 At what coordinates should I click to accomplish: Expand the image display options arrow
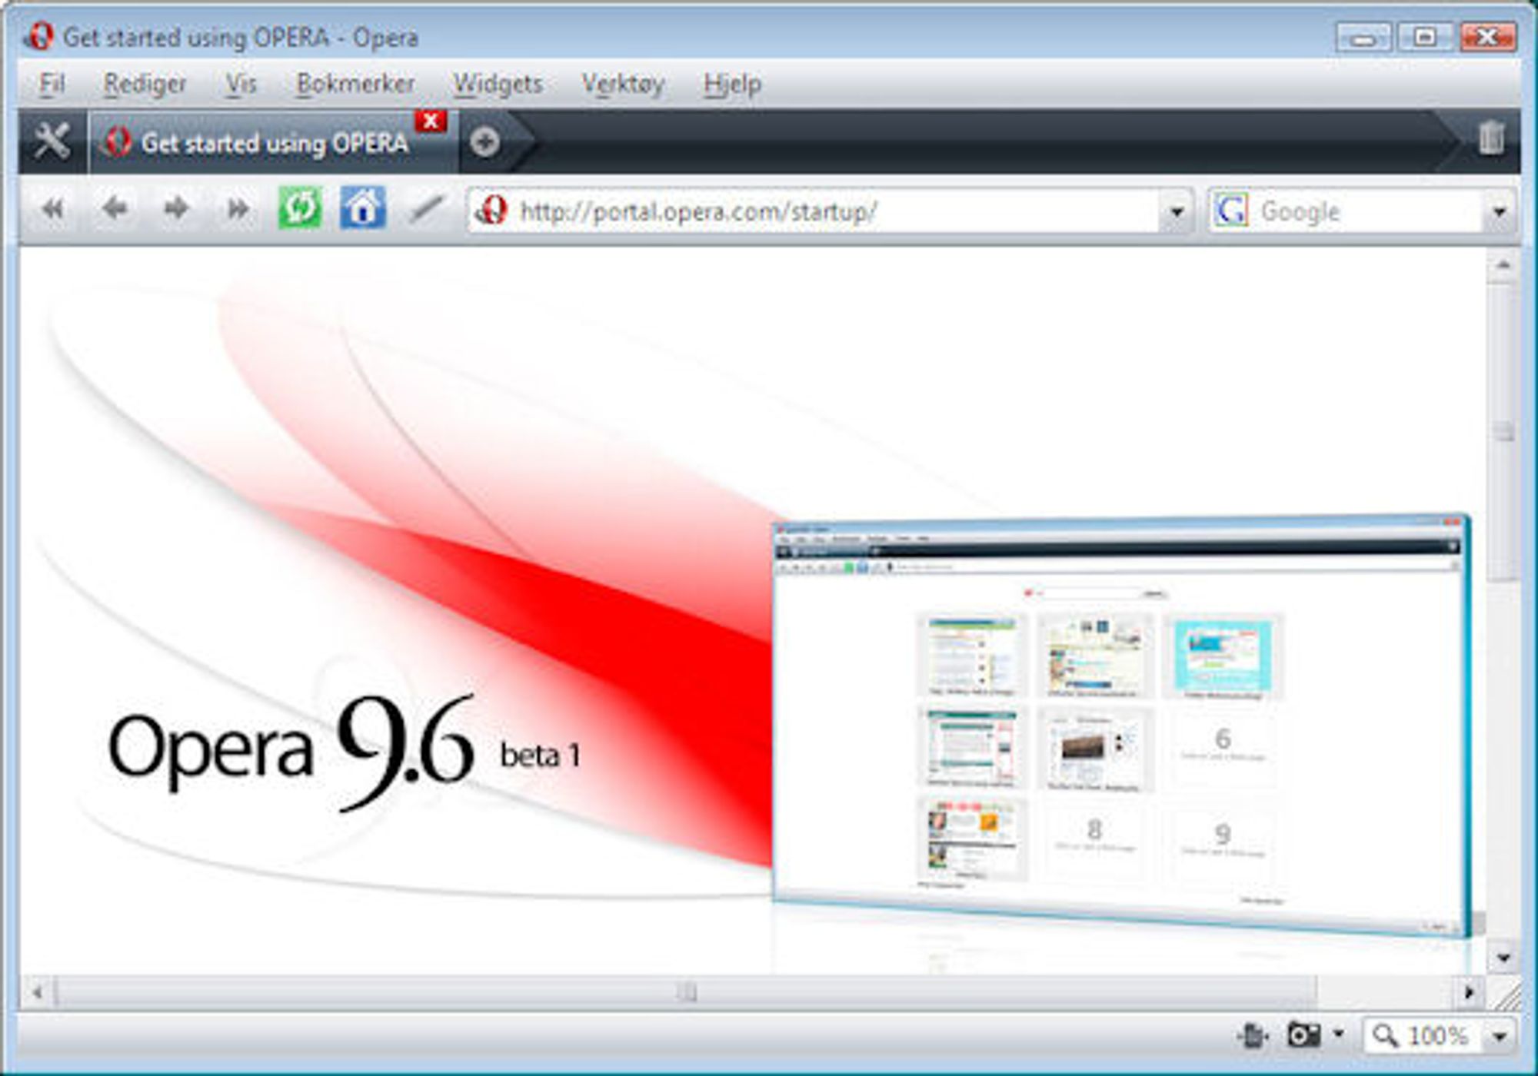1339,1035
